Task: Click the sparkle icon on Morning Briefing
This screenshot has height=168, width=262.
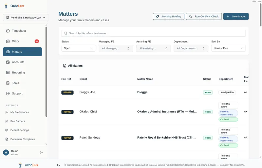Action: (x=158, y=17)
